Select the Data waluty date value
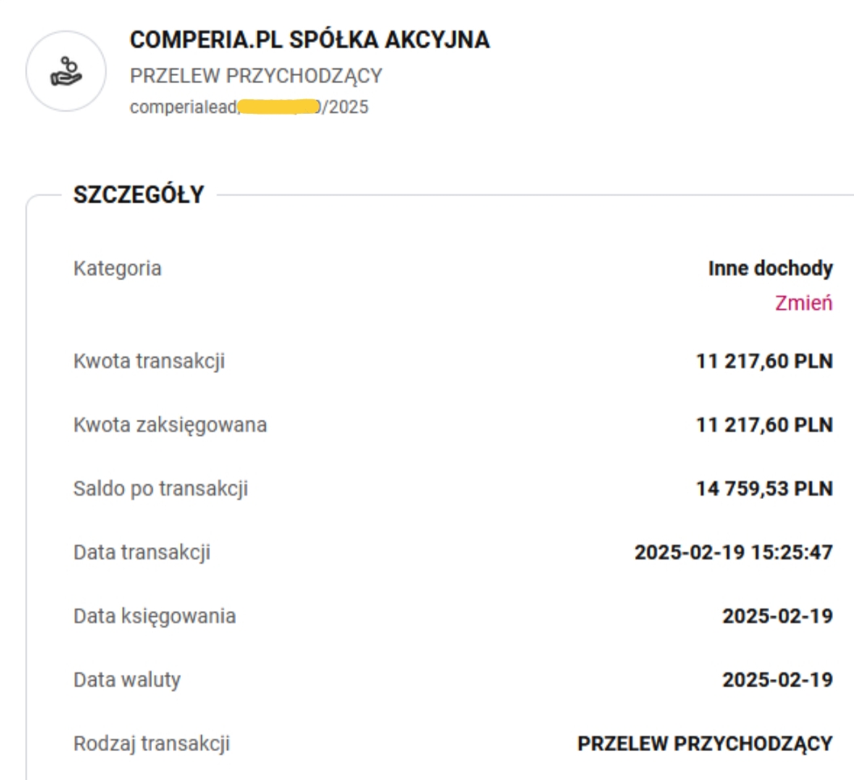 [x=777, y=679]
